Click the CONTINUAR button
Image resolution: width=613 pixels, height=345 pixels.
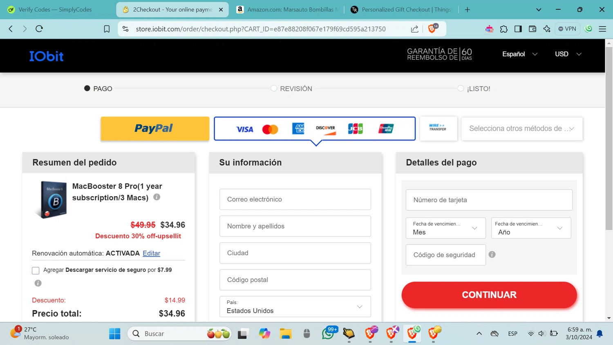(489, 295)
